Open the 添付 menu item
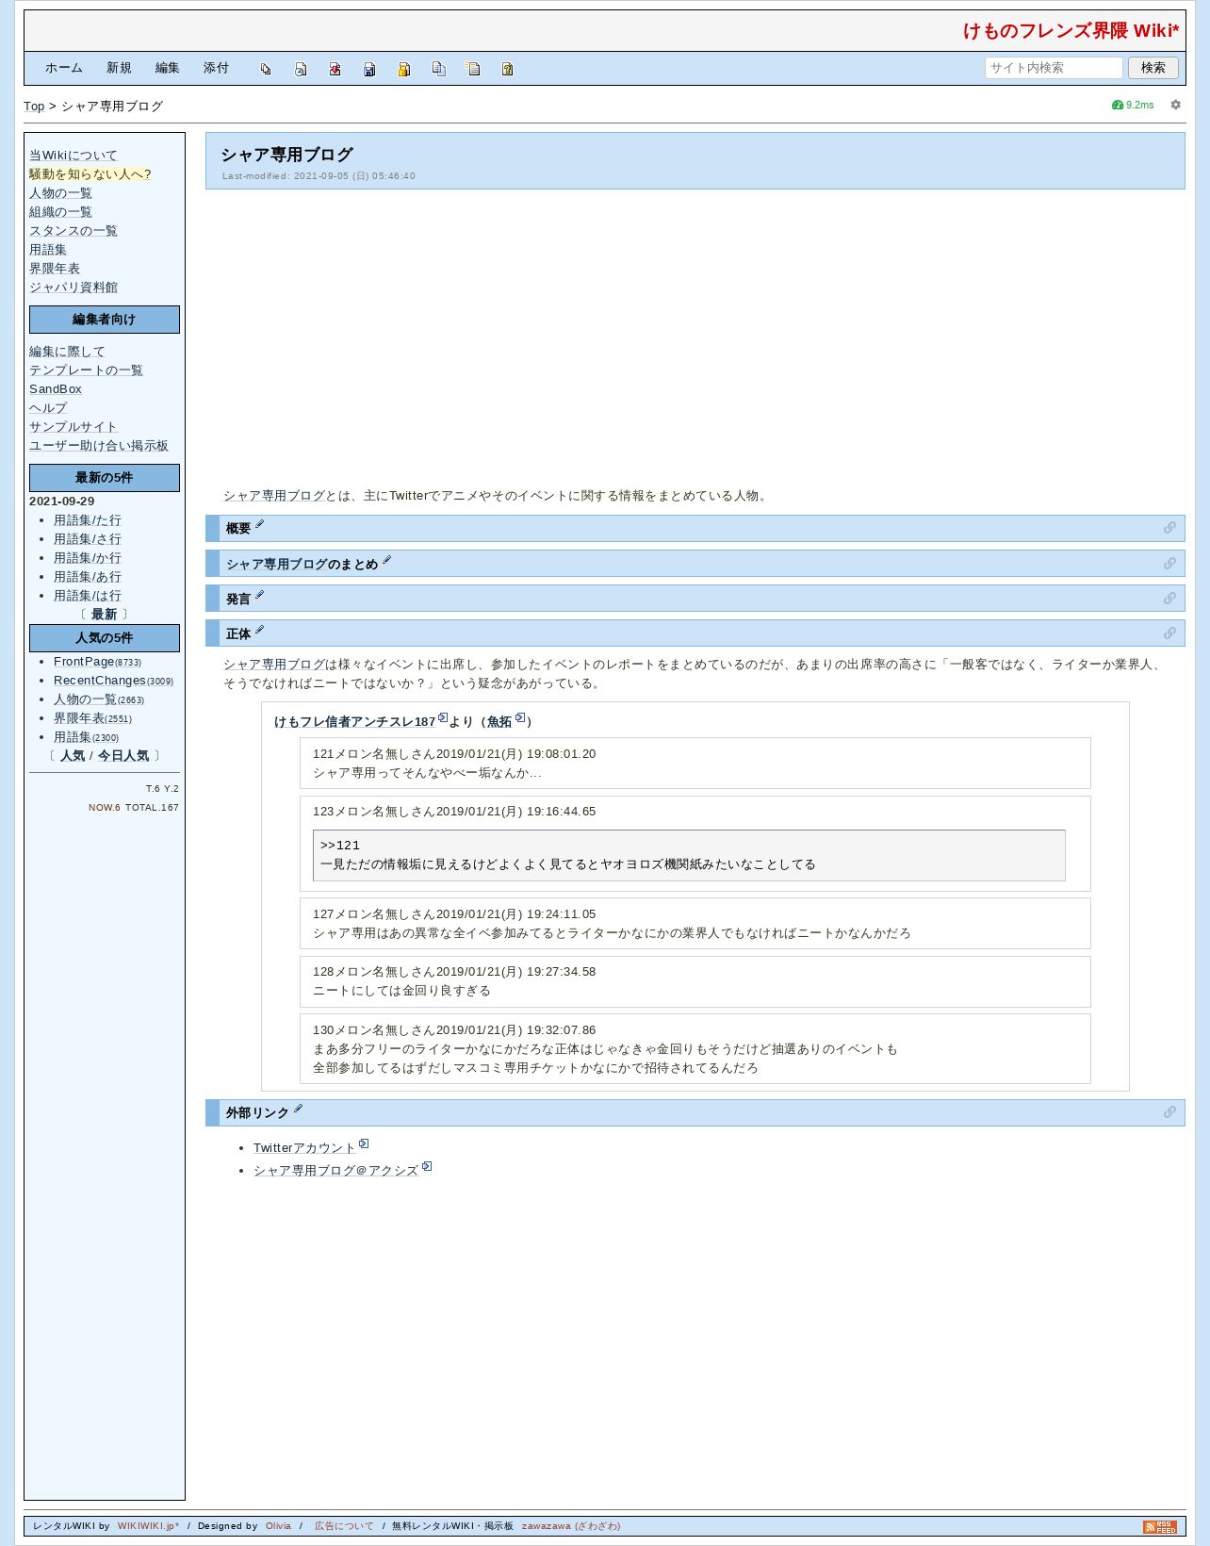1210x1546 pixels. point(216,68)
